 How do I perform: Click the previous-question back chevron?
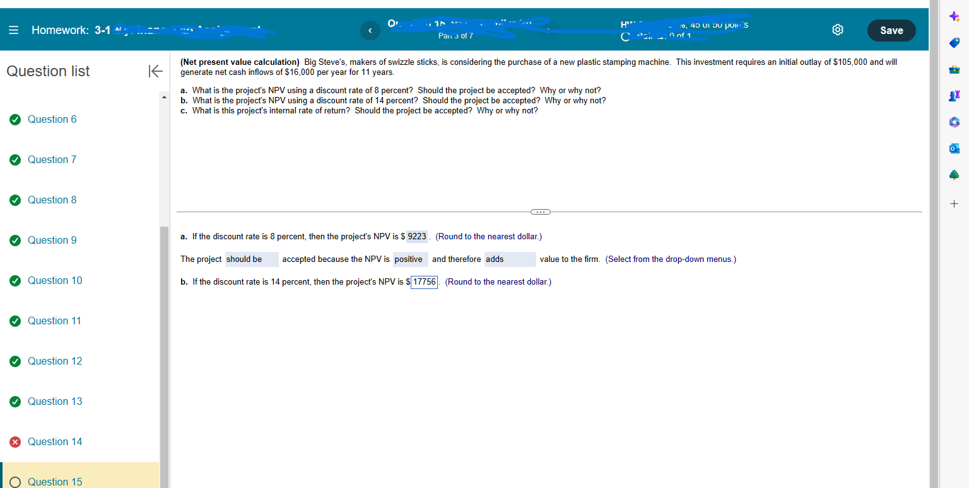(370, 30)
